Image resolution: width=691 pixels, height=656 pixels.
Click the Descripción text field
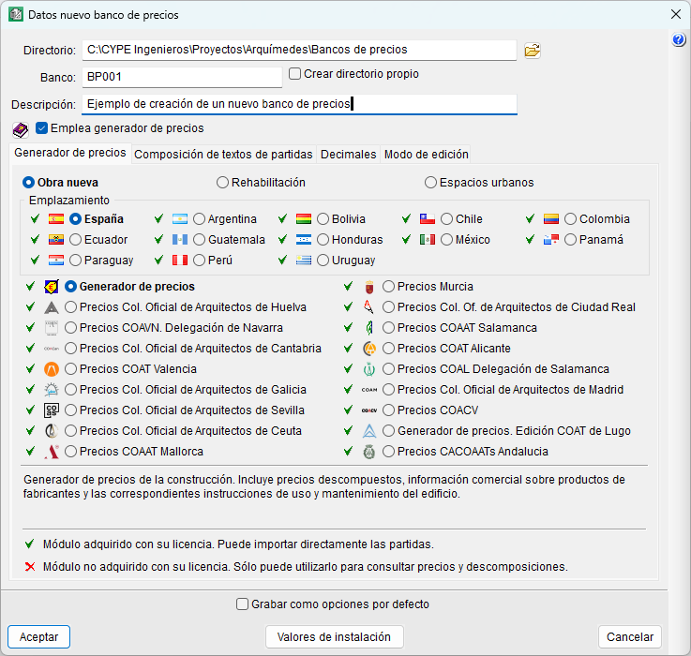click(x=299, y=104)
